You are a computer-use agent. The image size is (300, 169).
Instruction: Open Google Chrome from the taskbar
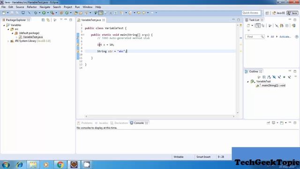click(x=60, y=165)
